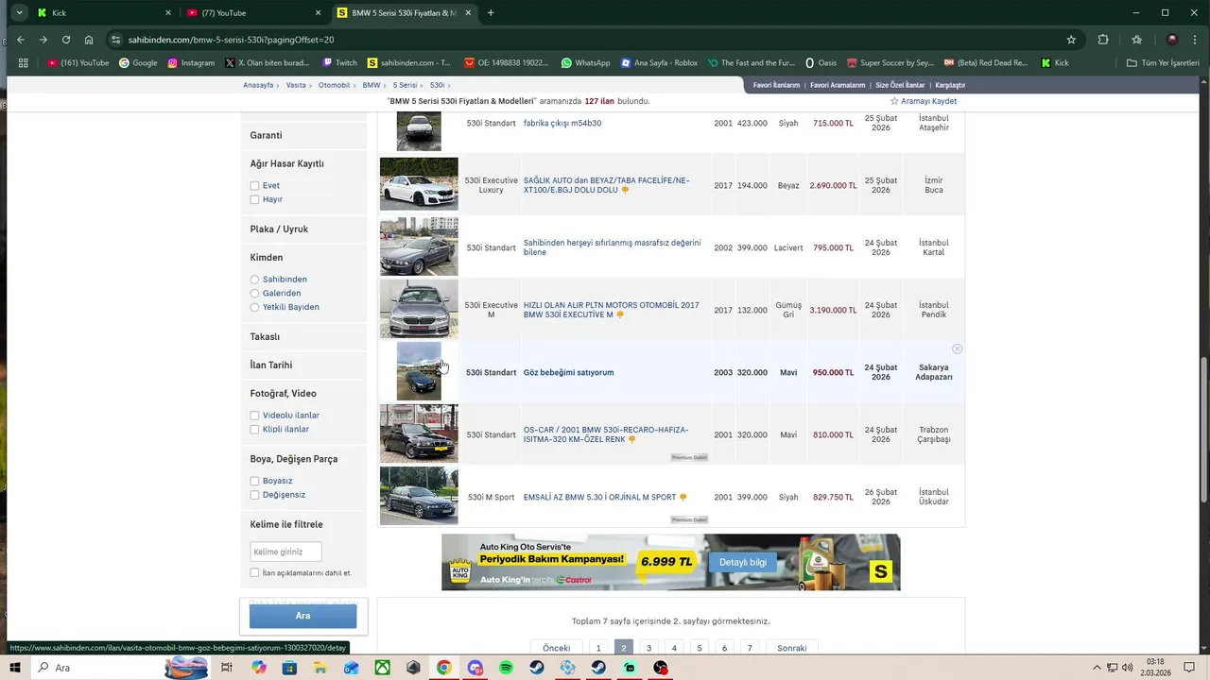Image resolution: width=1210 pixels, height=680 pixels.
Task: Jump to results page 5
Action: 700,648
